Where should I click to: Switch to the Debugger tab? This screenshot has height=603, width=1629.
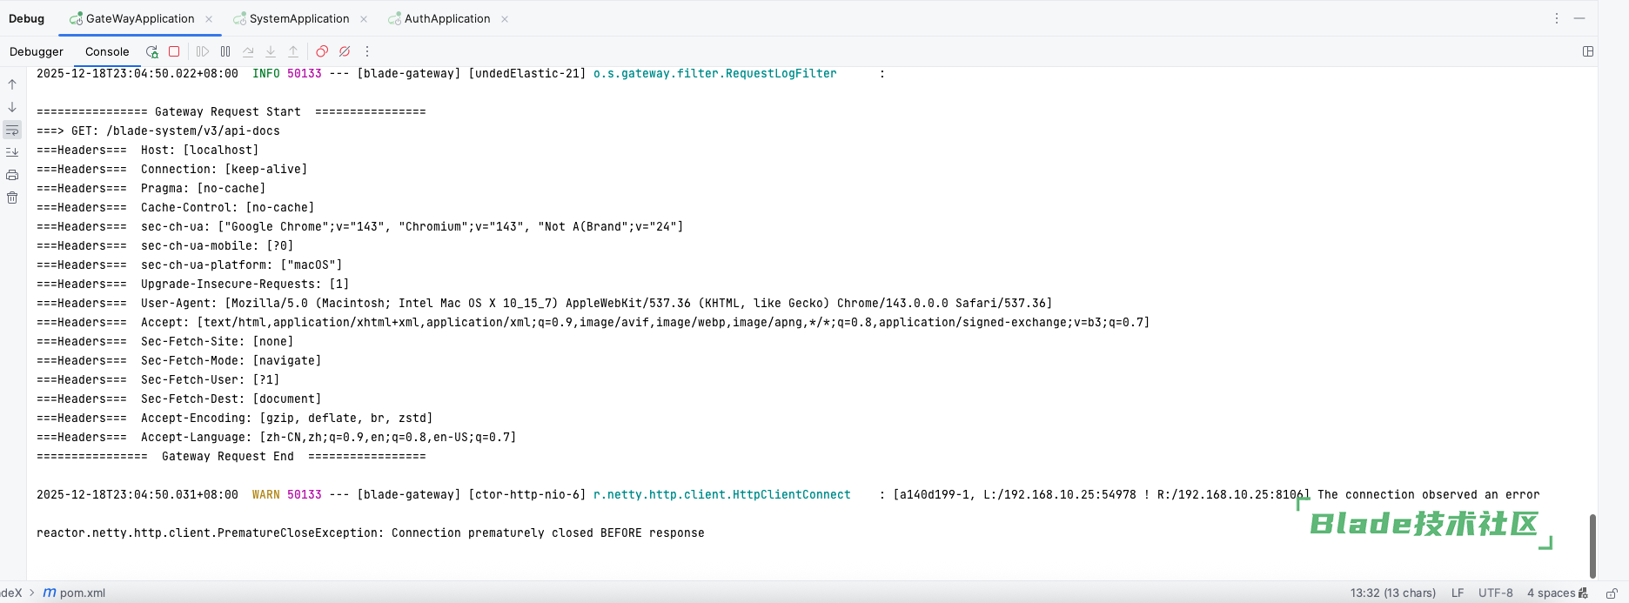pos(37,52)
